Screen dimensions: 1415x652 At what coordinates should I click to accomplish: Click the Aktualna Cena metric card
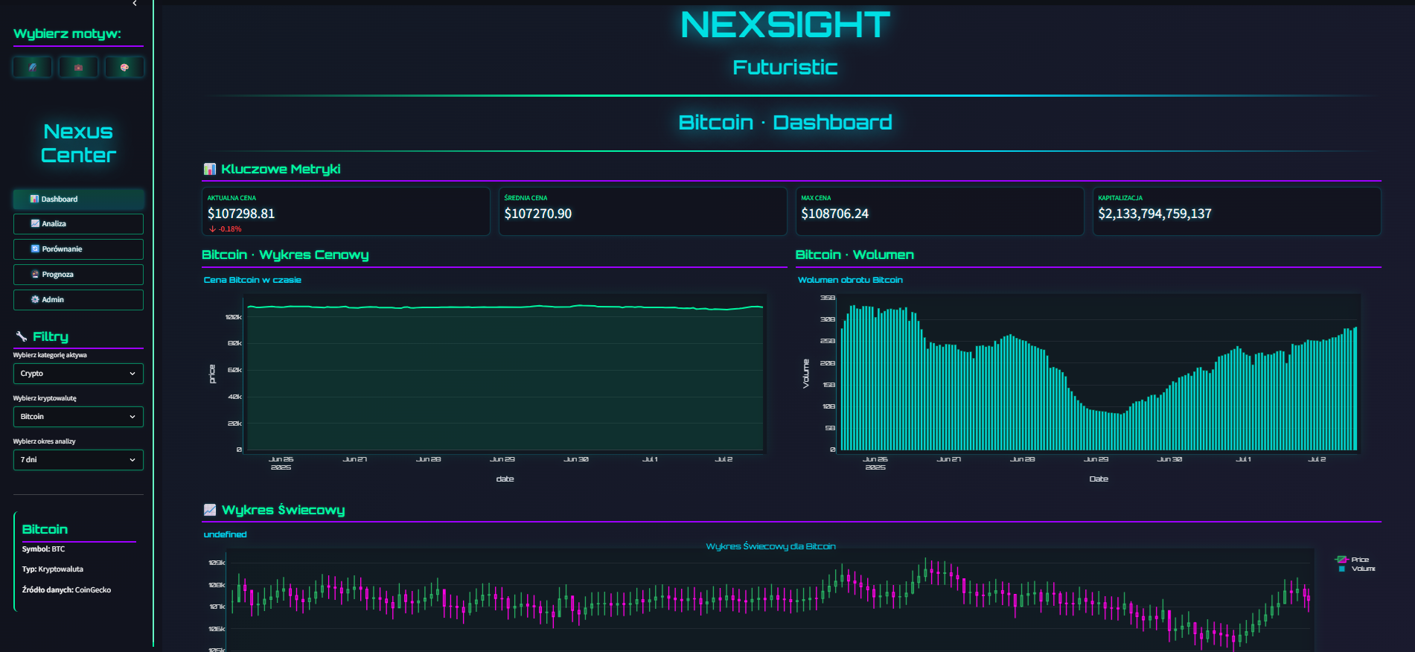click(345, 211)
